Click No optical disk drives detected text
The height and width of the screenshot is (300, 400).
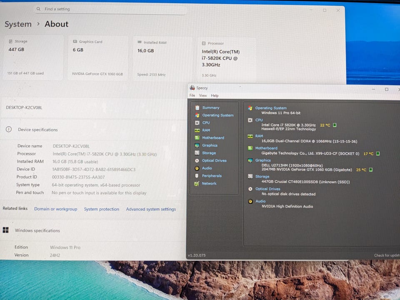point(288,194)
